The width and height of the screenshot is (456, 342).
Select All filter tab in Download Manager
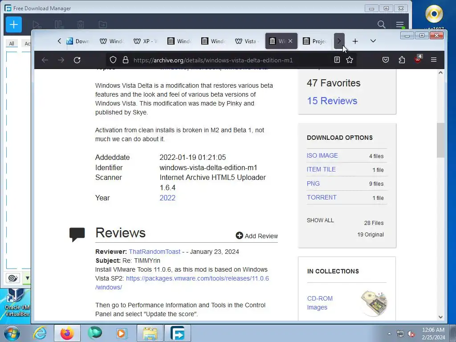(11, 44)
